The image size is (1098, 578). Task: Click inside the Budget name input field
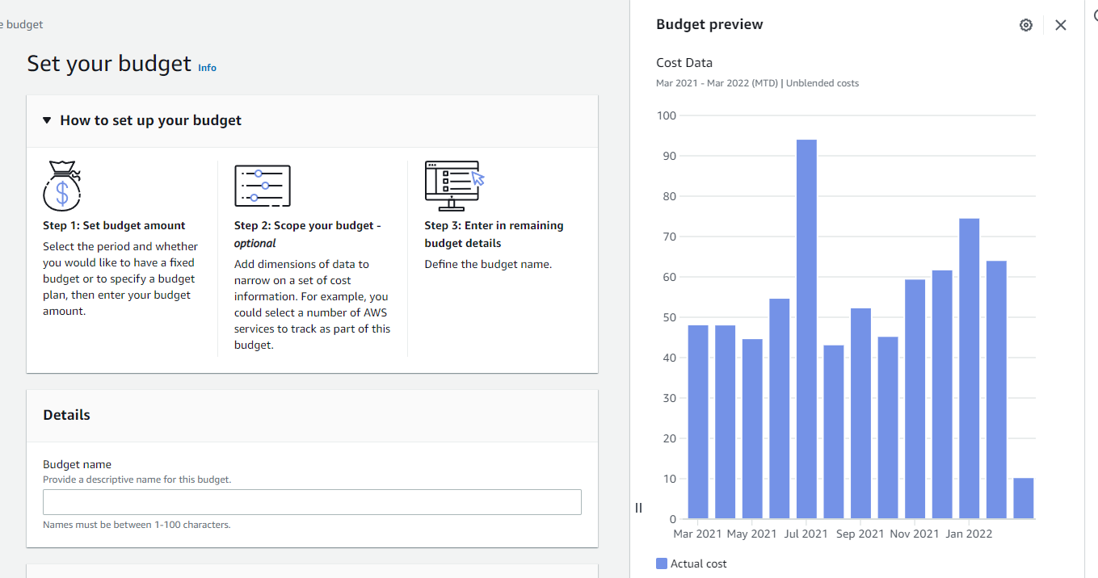tap(312, 501)
